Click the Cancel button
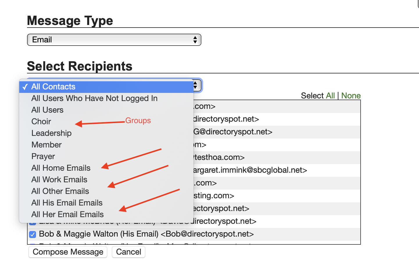The image size is (419, 263). click(128, 252)
